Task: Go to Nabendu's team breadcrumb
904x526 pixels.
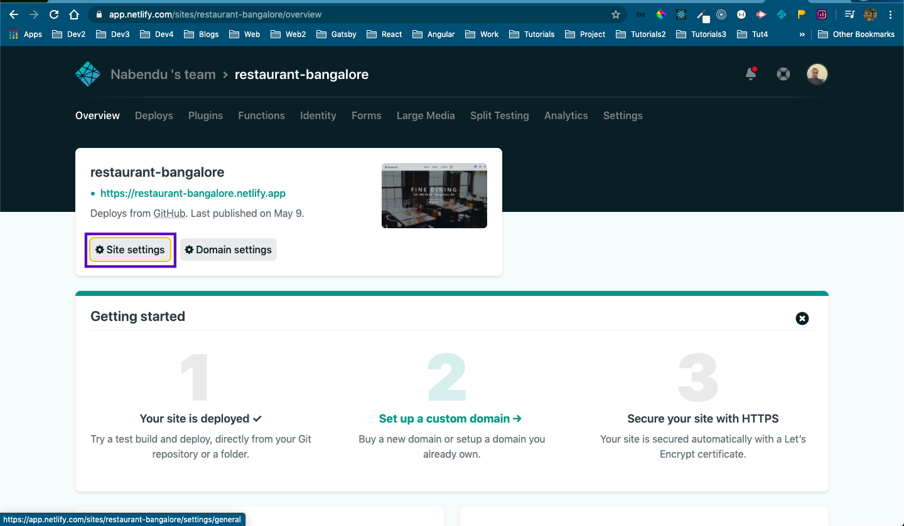Action: (x=163, y=75)
